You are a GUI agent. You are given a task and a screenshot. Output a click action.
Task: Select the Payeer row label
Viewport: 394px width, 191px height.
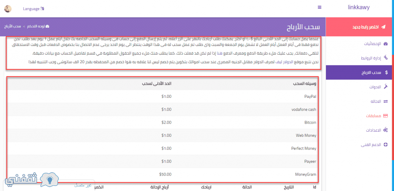click(x=310, y=162)
